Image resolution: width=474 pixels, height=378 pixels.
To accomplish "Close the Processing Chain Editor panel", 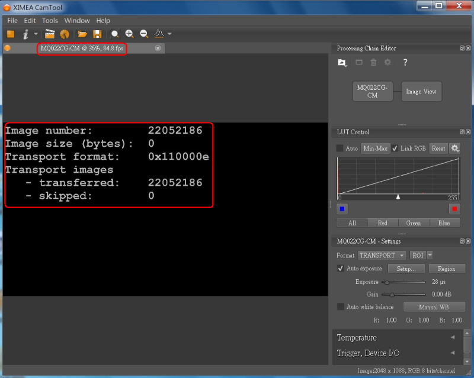I will point(468,48).
